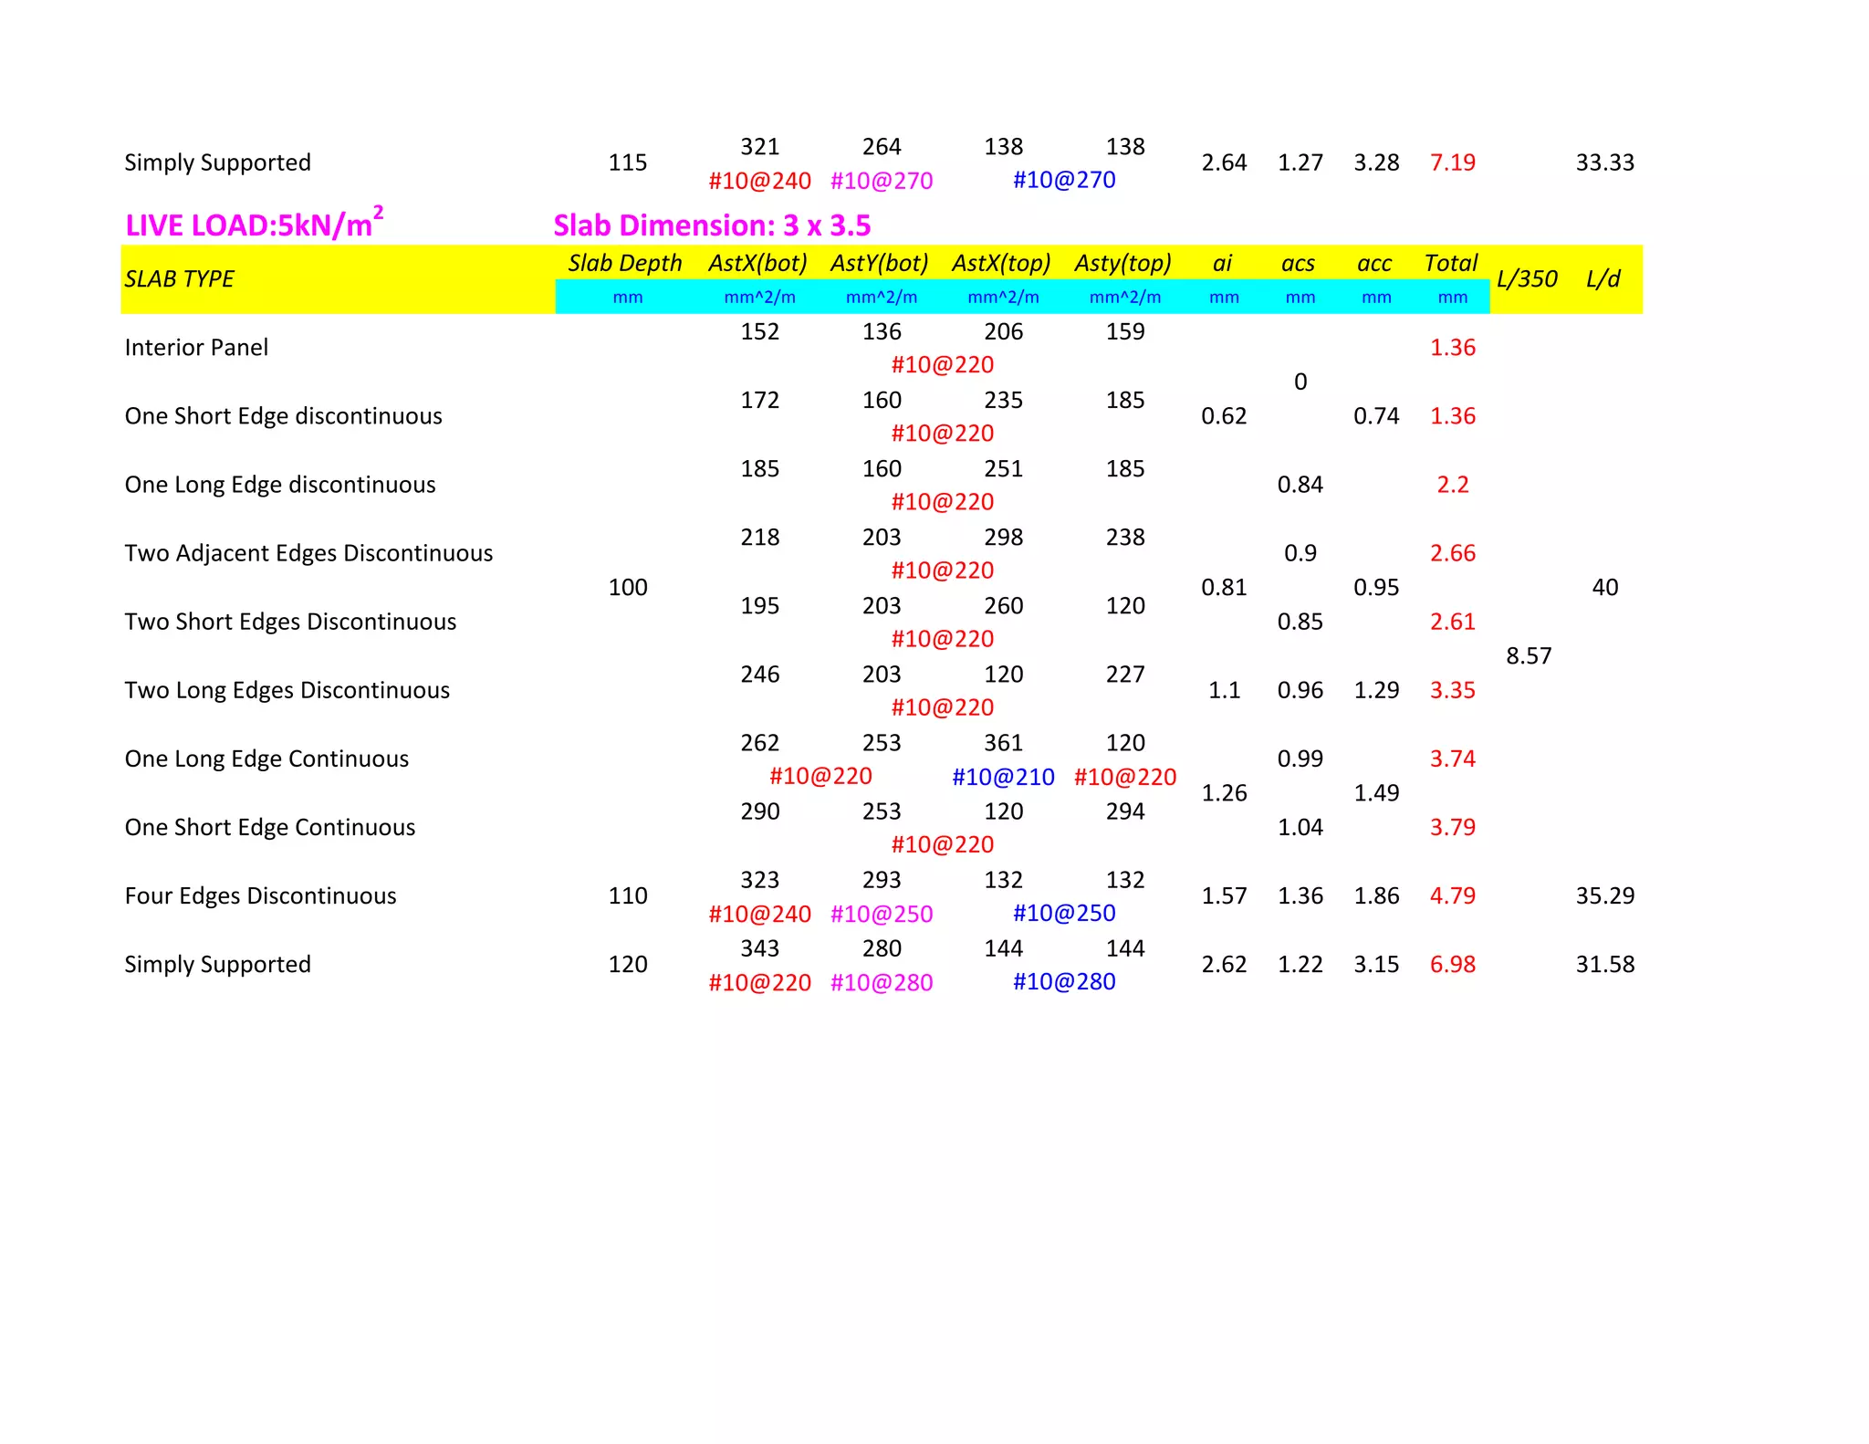Select the Interior Panel row label
1869x1444 pixels.
point(196,348)
